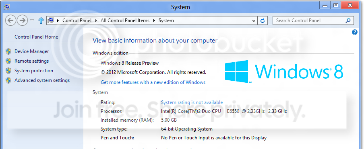Click the Windows 8 Release Preview text
364x149 pixels.
(x=130, y=63)
